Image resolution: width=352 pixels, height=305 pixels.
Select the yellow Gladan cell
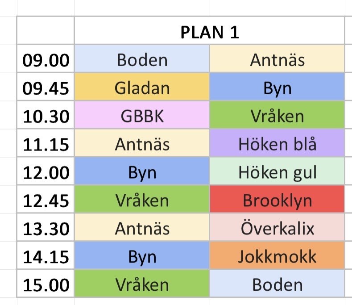click(142, 88)
